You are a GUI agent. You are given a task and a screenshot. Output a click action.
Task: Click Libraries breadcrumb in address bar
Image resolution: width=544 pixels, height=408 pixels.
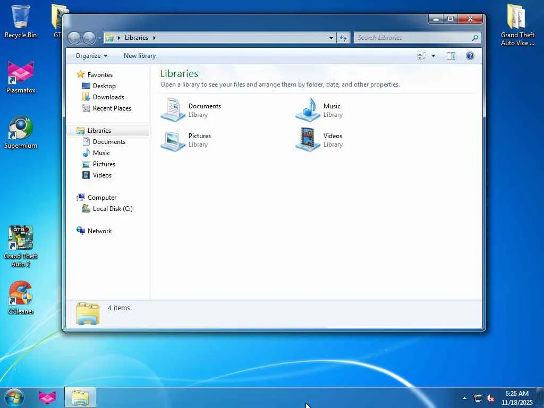click(x=137, y=38)
